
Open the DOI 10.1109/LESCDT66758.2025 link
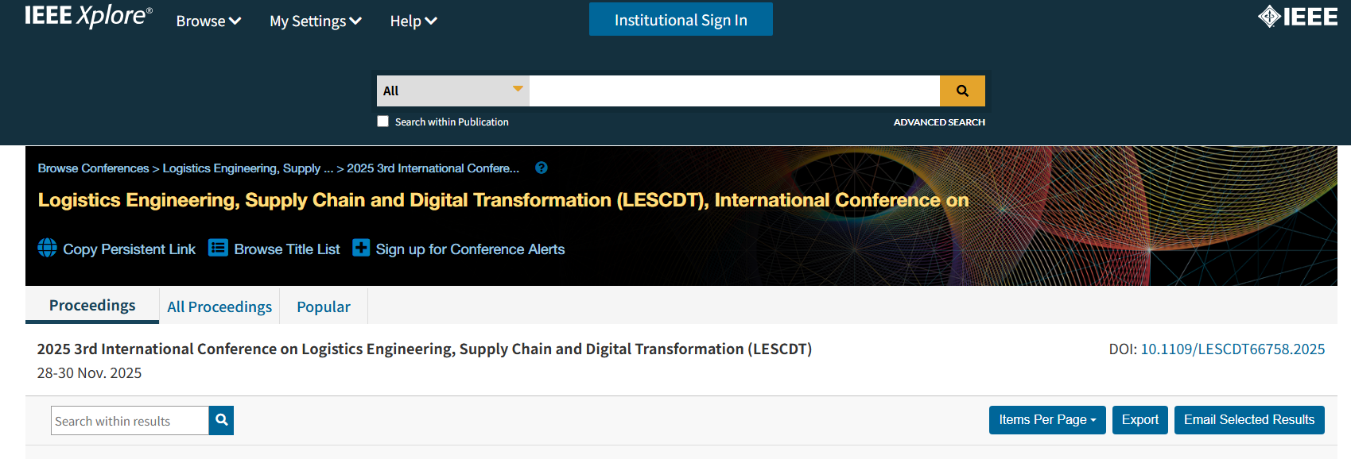(1233, 349)
